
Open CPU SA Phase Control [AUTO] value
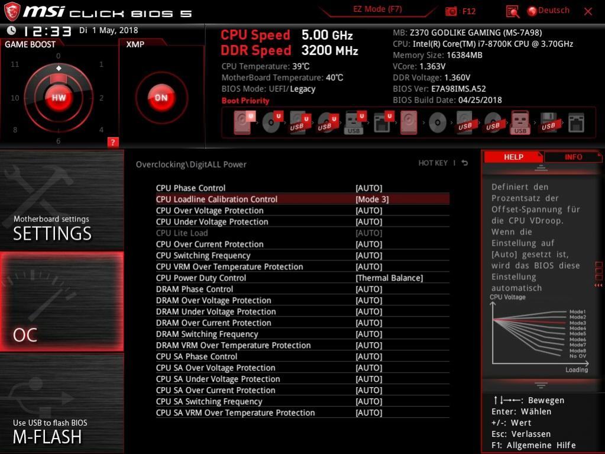[369, 356]
